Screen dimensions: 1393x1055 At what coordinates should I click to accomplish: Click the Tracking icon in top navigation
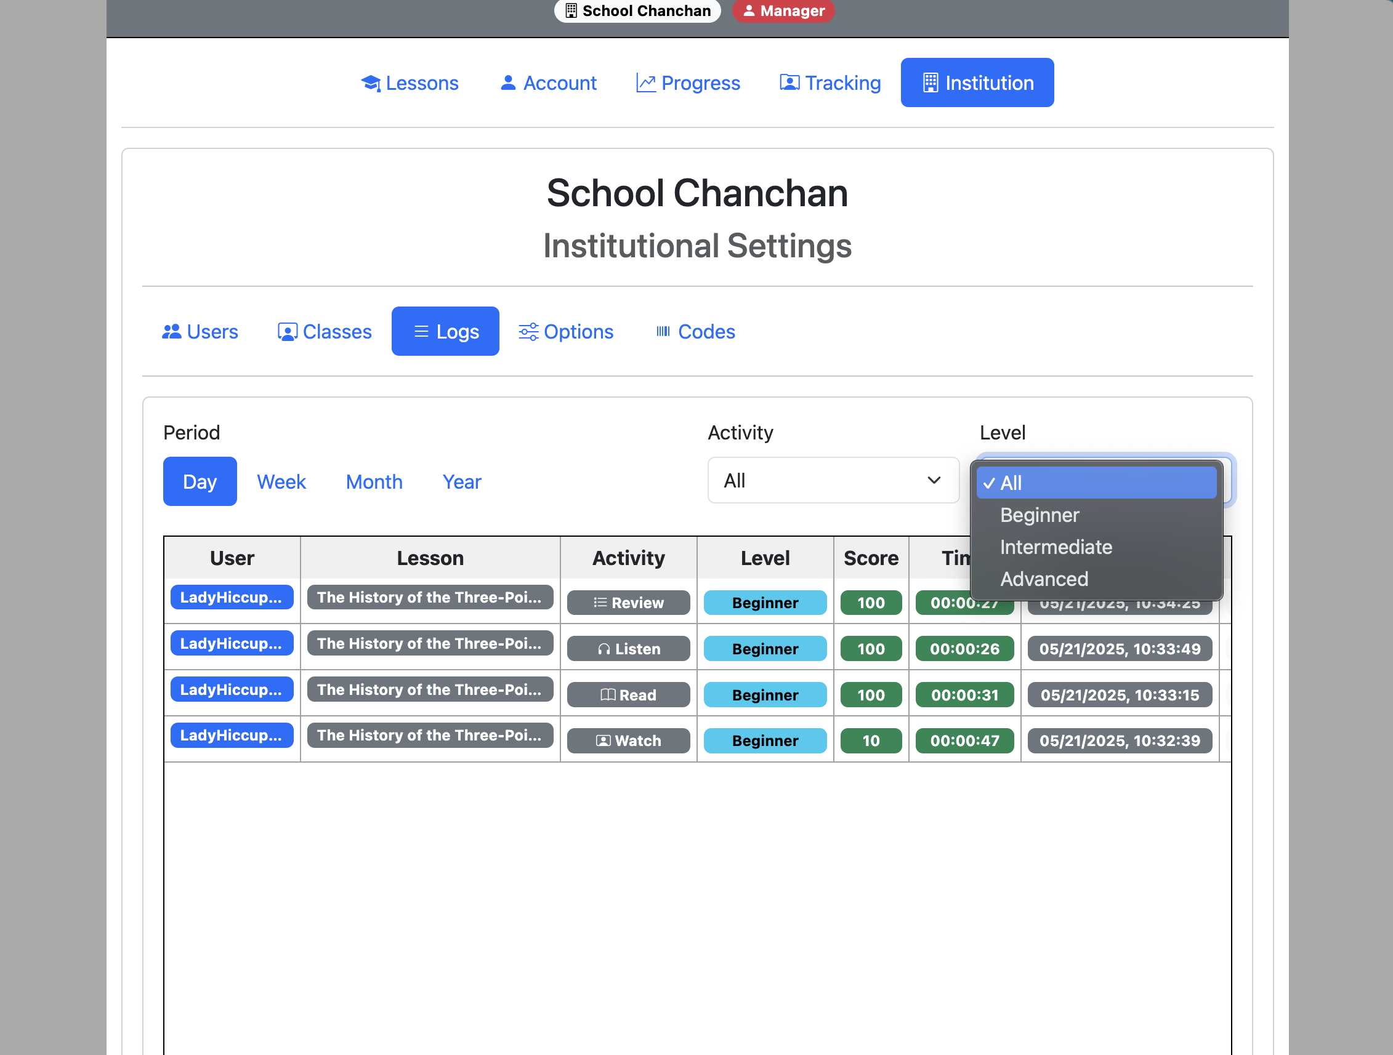[789, 82]
